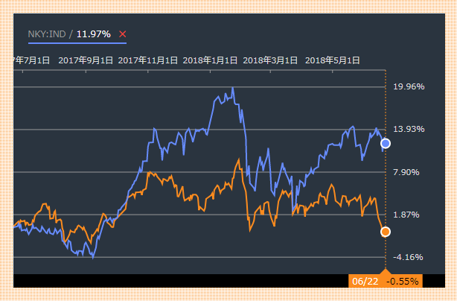Image resolution: width=457 pixels, height=301 pixels.
Task: Click the 13.93% y-axis label
Action: coord(408,129)
